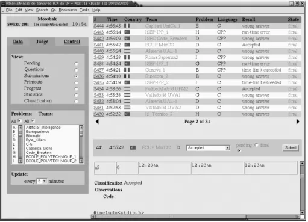Click country flag in row S430
The width and height of the screenshot is (308, 222).
point(127,114)
